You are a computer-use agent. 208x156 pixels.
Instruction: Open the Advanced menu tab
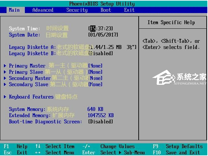click(x=43, y=10)
